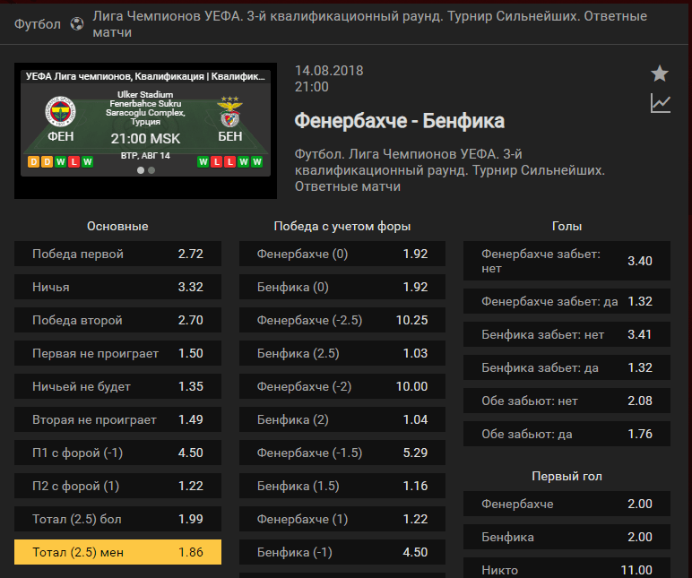
Task: Click the Голы section header
Action: click(x=567, y=226)
